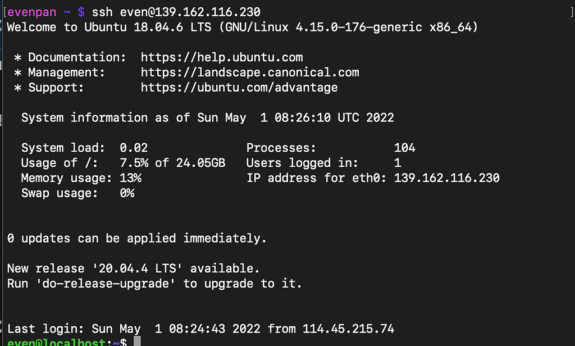Click the disk usage 7.5% of 24.05GB
Image resolution: width=575 pixels, height=346 pixels.
coord(173,163)
